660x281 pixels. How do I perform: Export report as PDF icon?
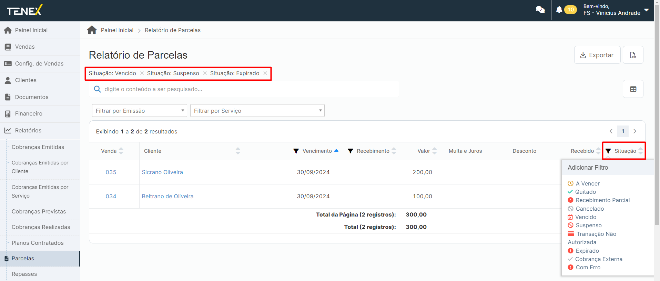pos(633,55)
